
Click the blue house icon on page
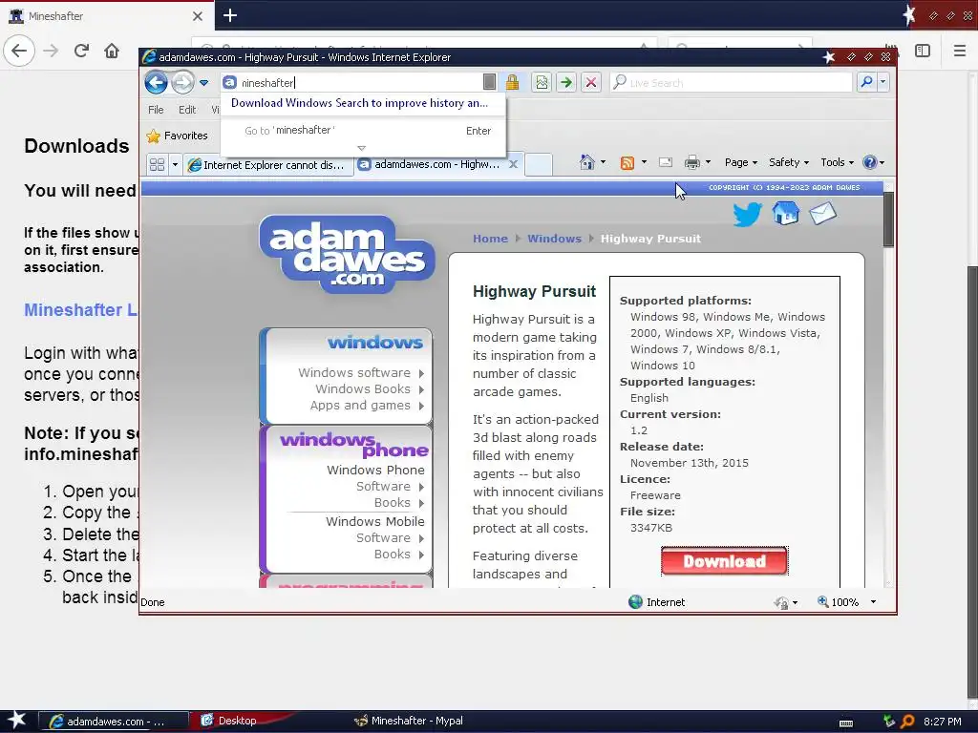tap(785, 213)
